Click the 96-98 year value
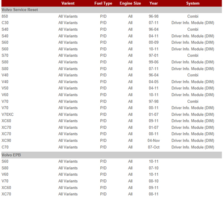This screenshot has width=223, height=198. pos(153,16)
